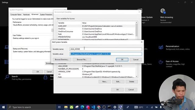Screen dimensions: 195x110
Task: Close the Environment Variables window
Action: point(139,12)
